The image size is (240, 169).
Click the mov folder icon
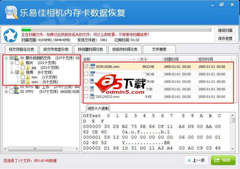click(28, 77)
